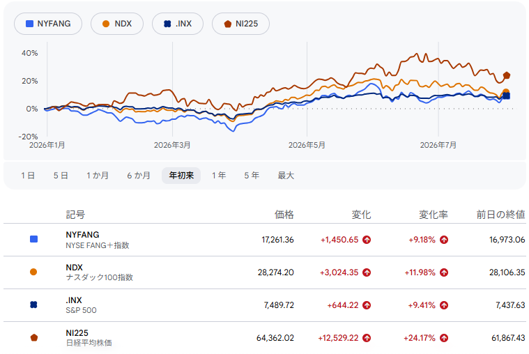Click the NYFANG price 17,261.36

tap(277, 240)
